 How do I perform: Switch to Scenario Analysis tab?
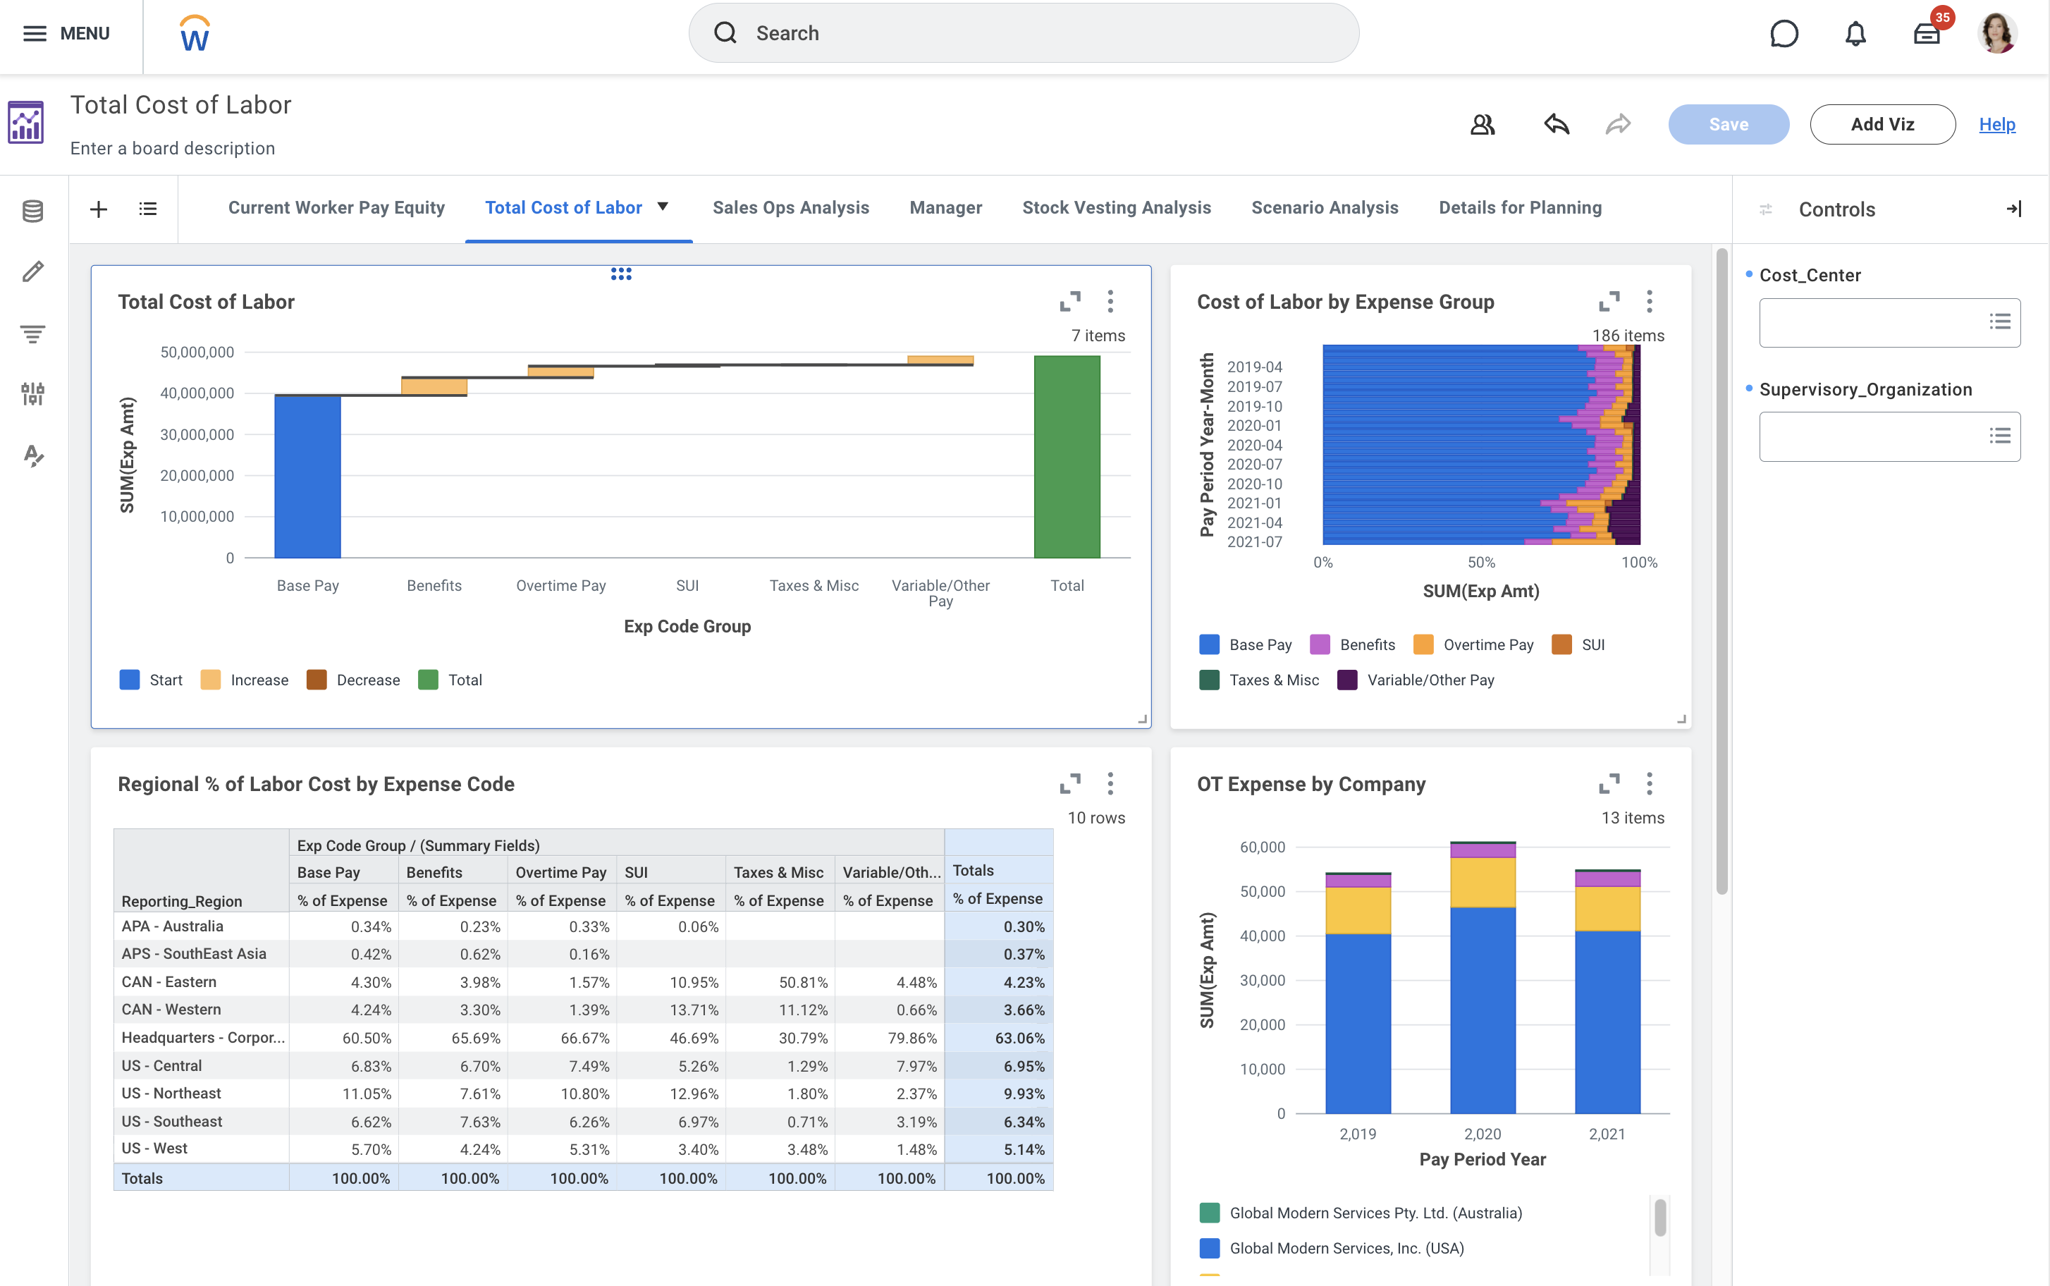point(1325,207)
